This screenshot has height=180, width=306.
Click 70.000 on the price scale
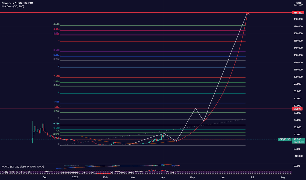[x=297, y=99]
